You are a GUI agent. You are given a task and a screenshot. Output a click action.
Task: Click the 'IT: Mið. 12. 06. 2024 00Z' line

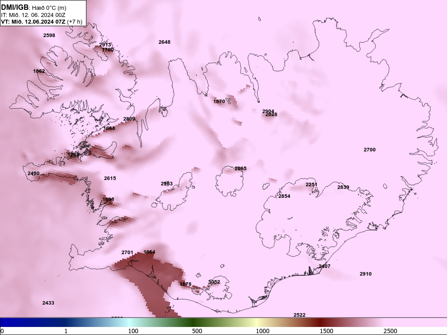point(33,15)
